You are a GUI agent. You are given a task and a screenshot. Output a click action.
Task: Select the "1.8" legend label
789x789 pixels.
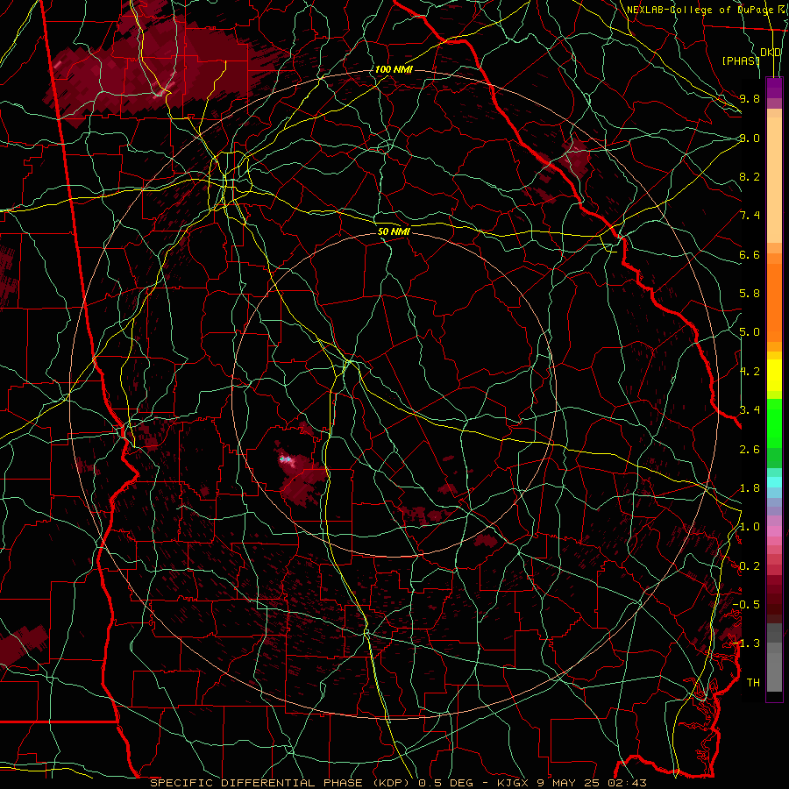coord(750,488)
